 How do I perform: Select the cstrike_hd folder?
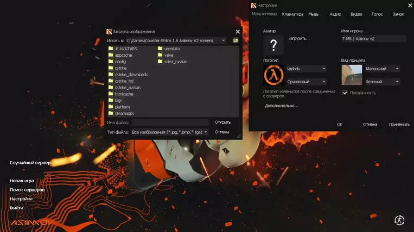pyautogui.click(x=121, y=81)
